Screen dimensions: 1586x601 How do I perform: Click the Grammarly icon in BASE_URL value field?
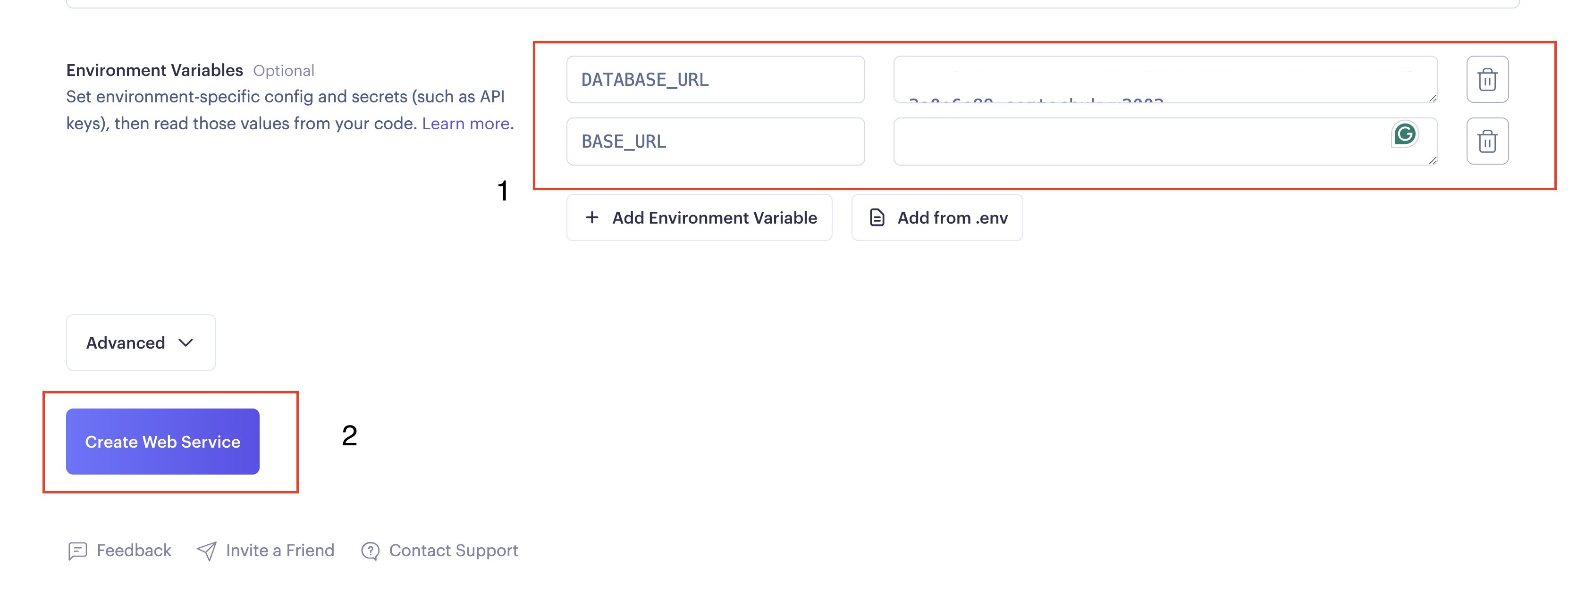coord(1404,134)
